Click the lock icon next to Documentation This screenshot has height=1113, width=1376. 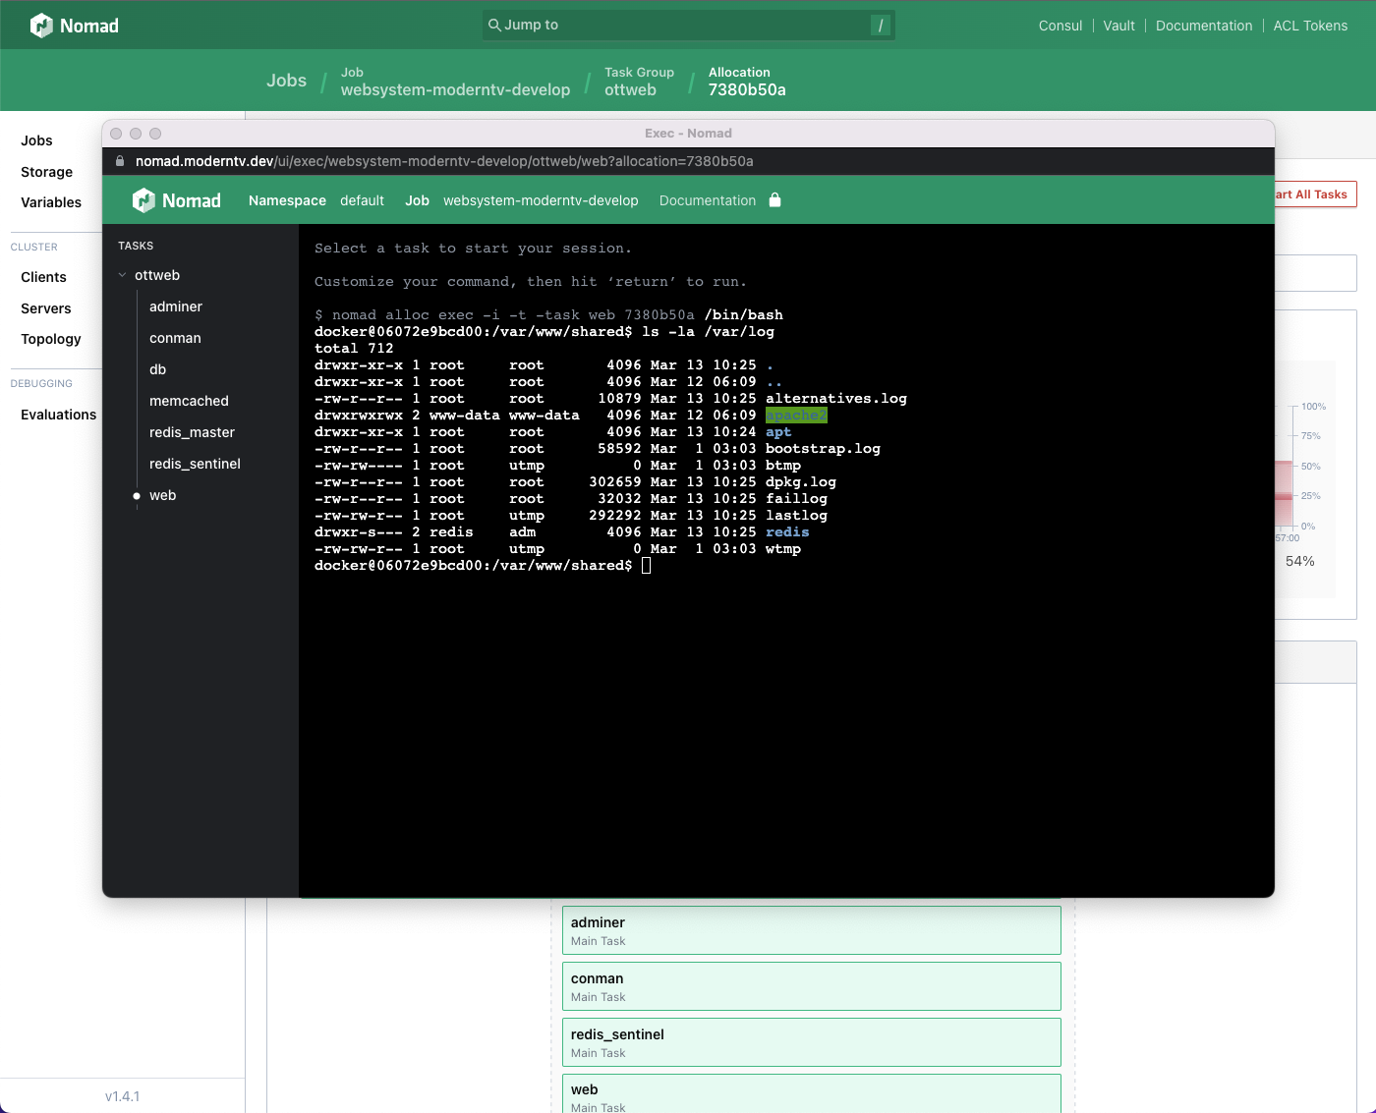(x=774, y=200)
